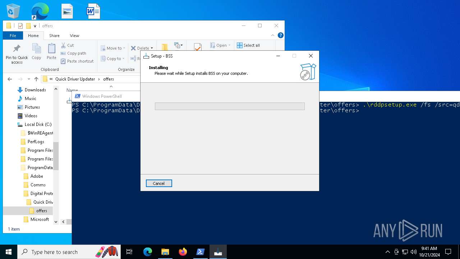This screenshot has height=259, width=460.
Task: Select Adobe folder in tree
Action: coord(37,176)
